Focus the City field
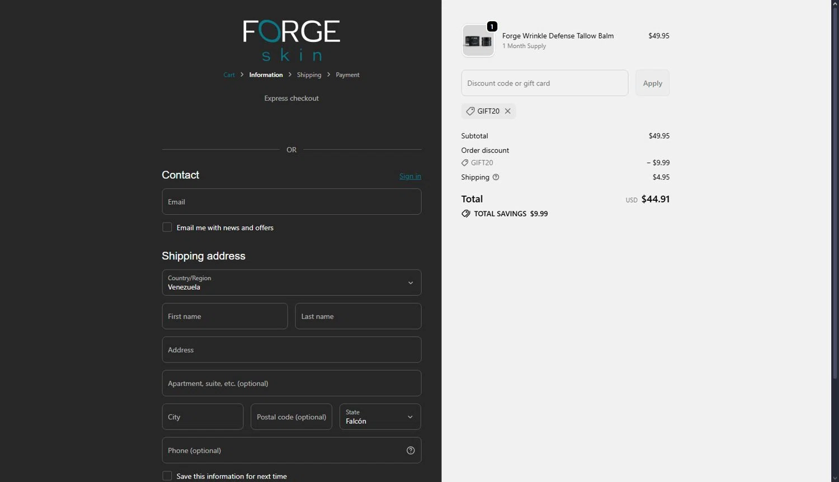Viewport: 839px width, 482px height. pos(202,417)
